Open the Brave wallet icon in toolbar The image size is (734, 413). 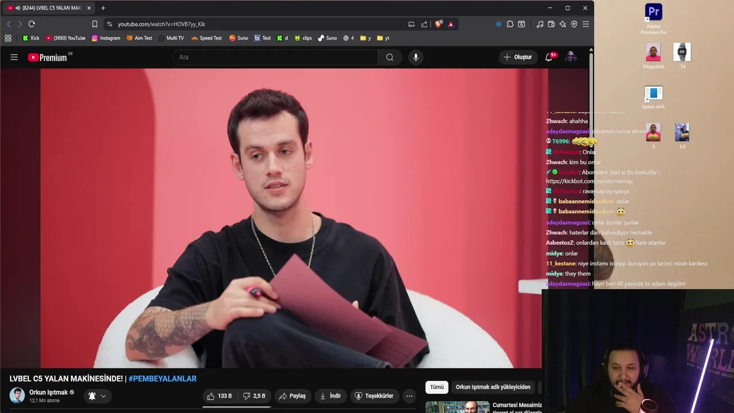coord(551,24)
